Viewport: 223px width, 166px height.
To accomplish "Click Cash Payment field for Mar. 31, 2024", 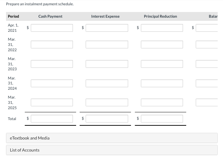I will (x=52, y=83).
